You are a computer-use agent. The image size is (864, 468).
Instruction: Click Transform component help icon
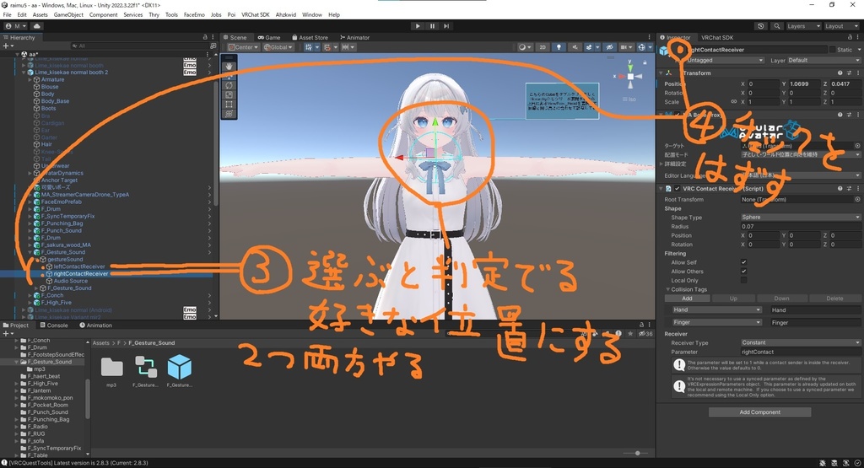(x=840, y=73)
